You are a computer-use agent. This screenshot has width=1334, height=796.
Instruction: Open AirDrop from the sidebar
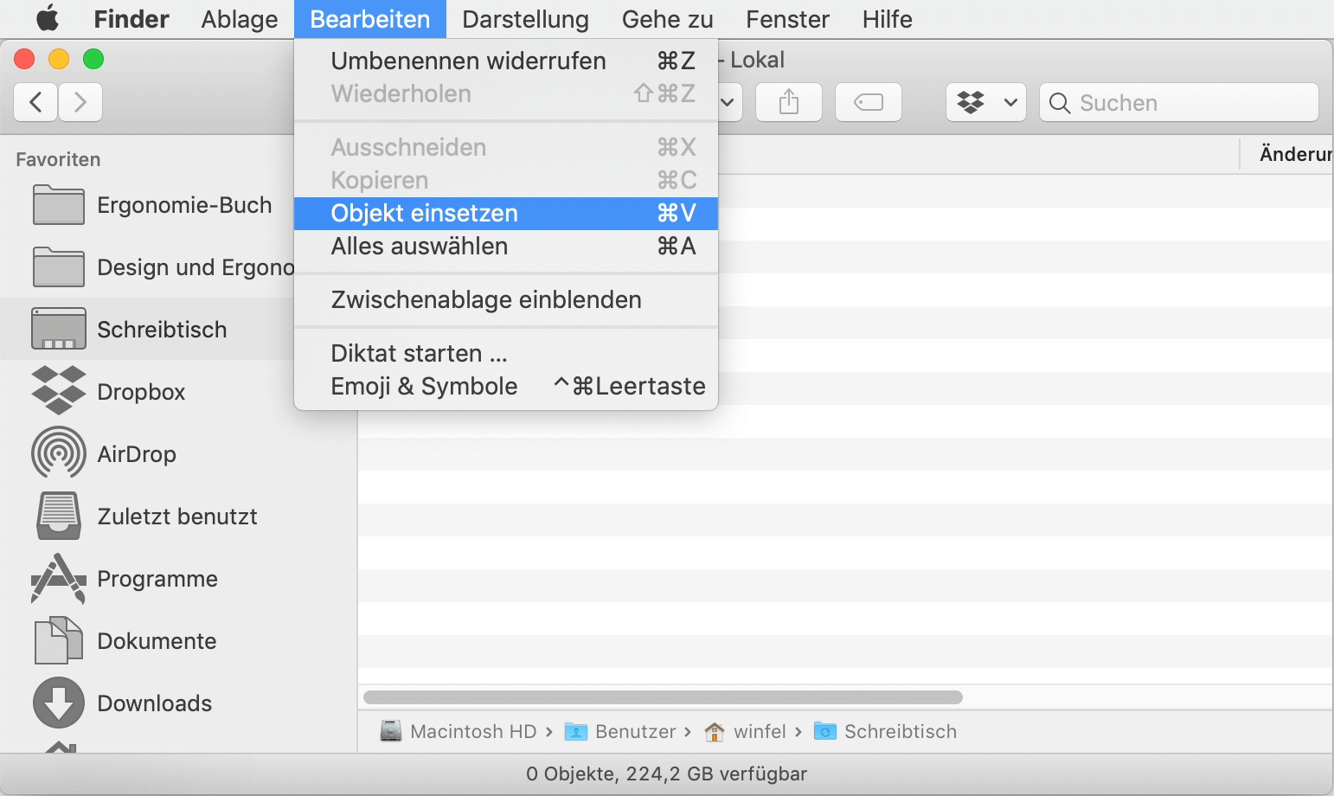click(x=136, y=454)
